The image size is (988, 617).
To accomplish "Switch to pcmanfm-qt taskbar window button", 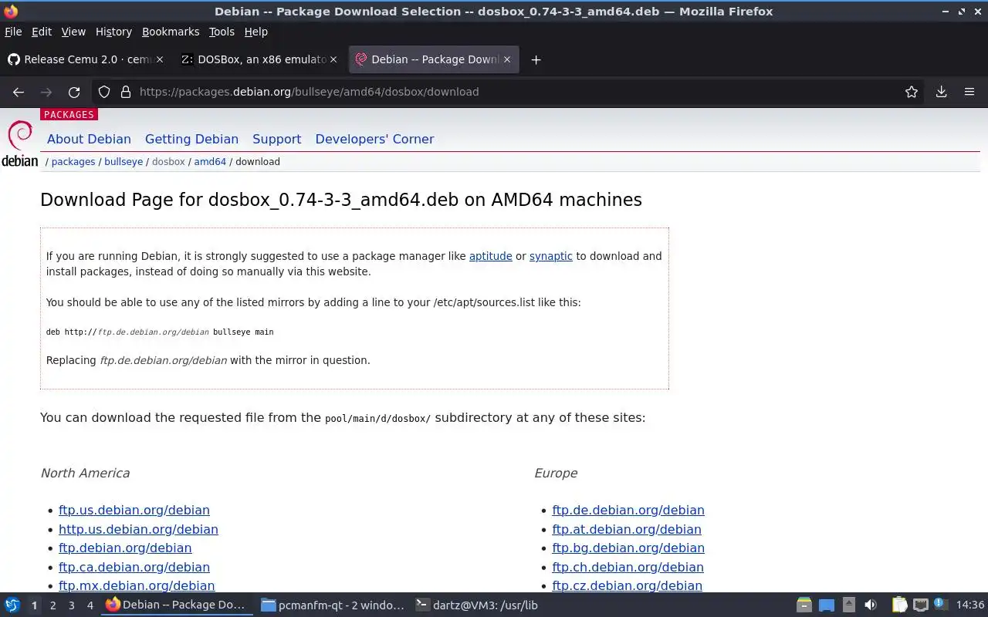I will (x=333, y=605).
